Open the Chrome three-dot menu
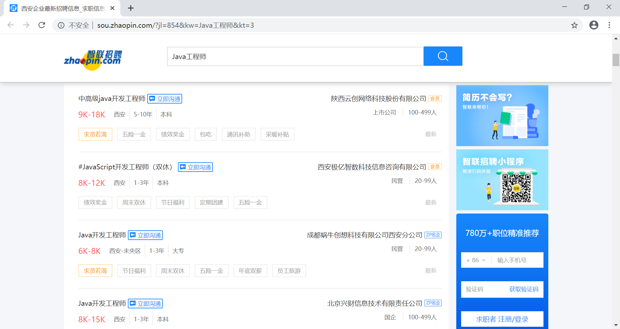 609,25
